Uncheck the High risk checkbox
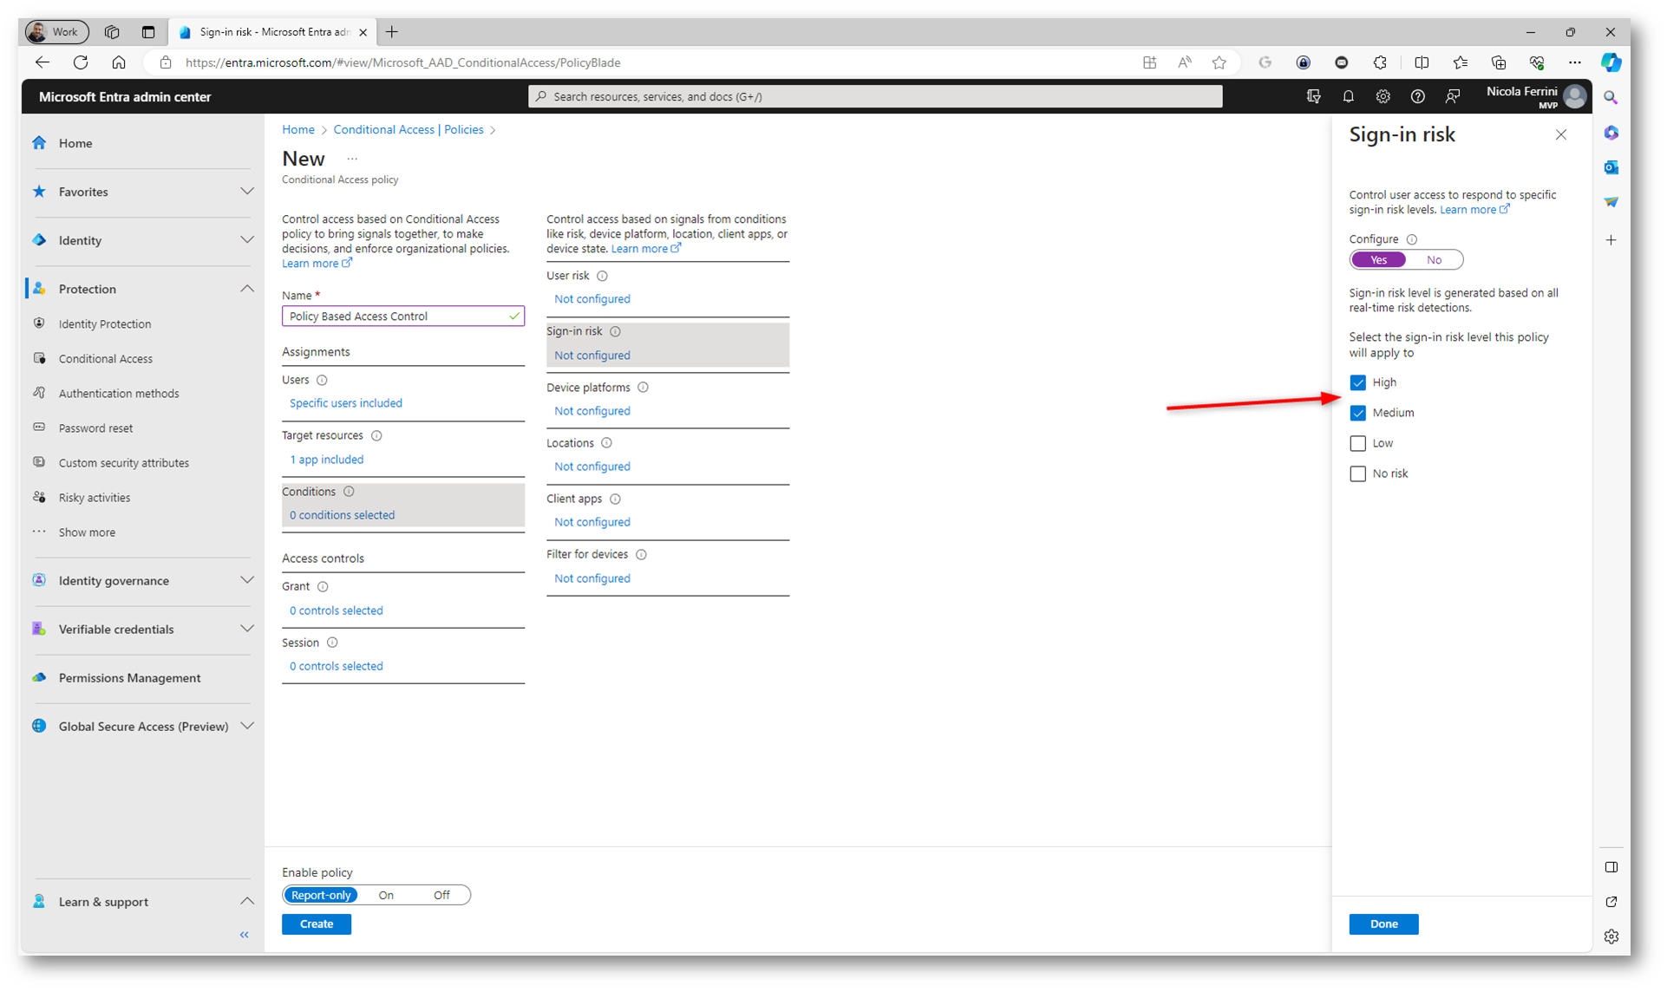Image resolution: width=1667 pixels, height=992 pixels. (1358, 382)
